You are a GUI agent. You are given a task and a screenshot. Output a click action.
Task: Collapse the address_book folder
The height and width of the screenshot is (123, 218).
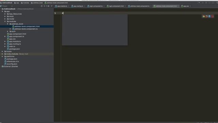(7, 24)
